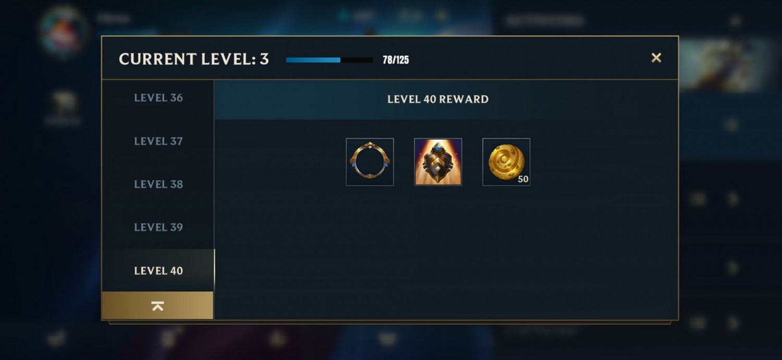The height and width of the screenshot is (360, 782).
Task: Close the level rewards dialog
Action: pyautogui.click(x=656, y=58)
